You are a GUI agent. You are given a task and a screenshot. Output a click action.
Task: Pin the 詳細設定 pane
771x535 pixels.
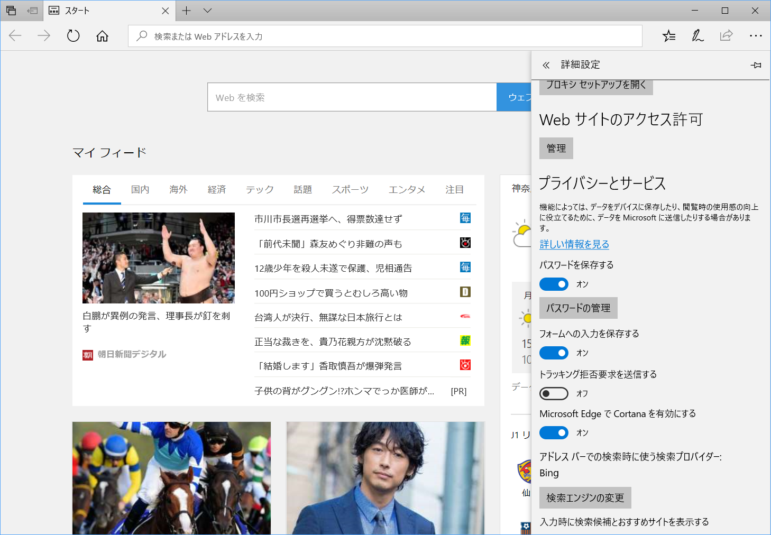pos(756,65)
